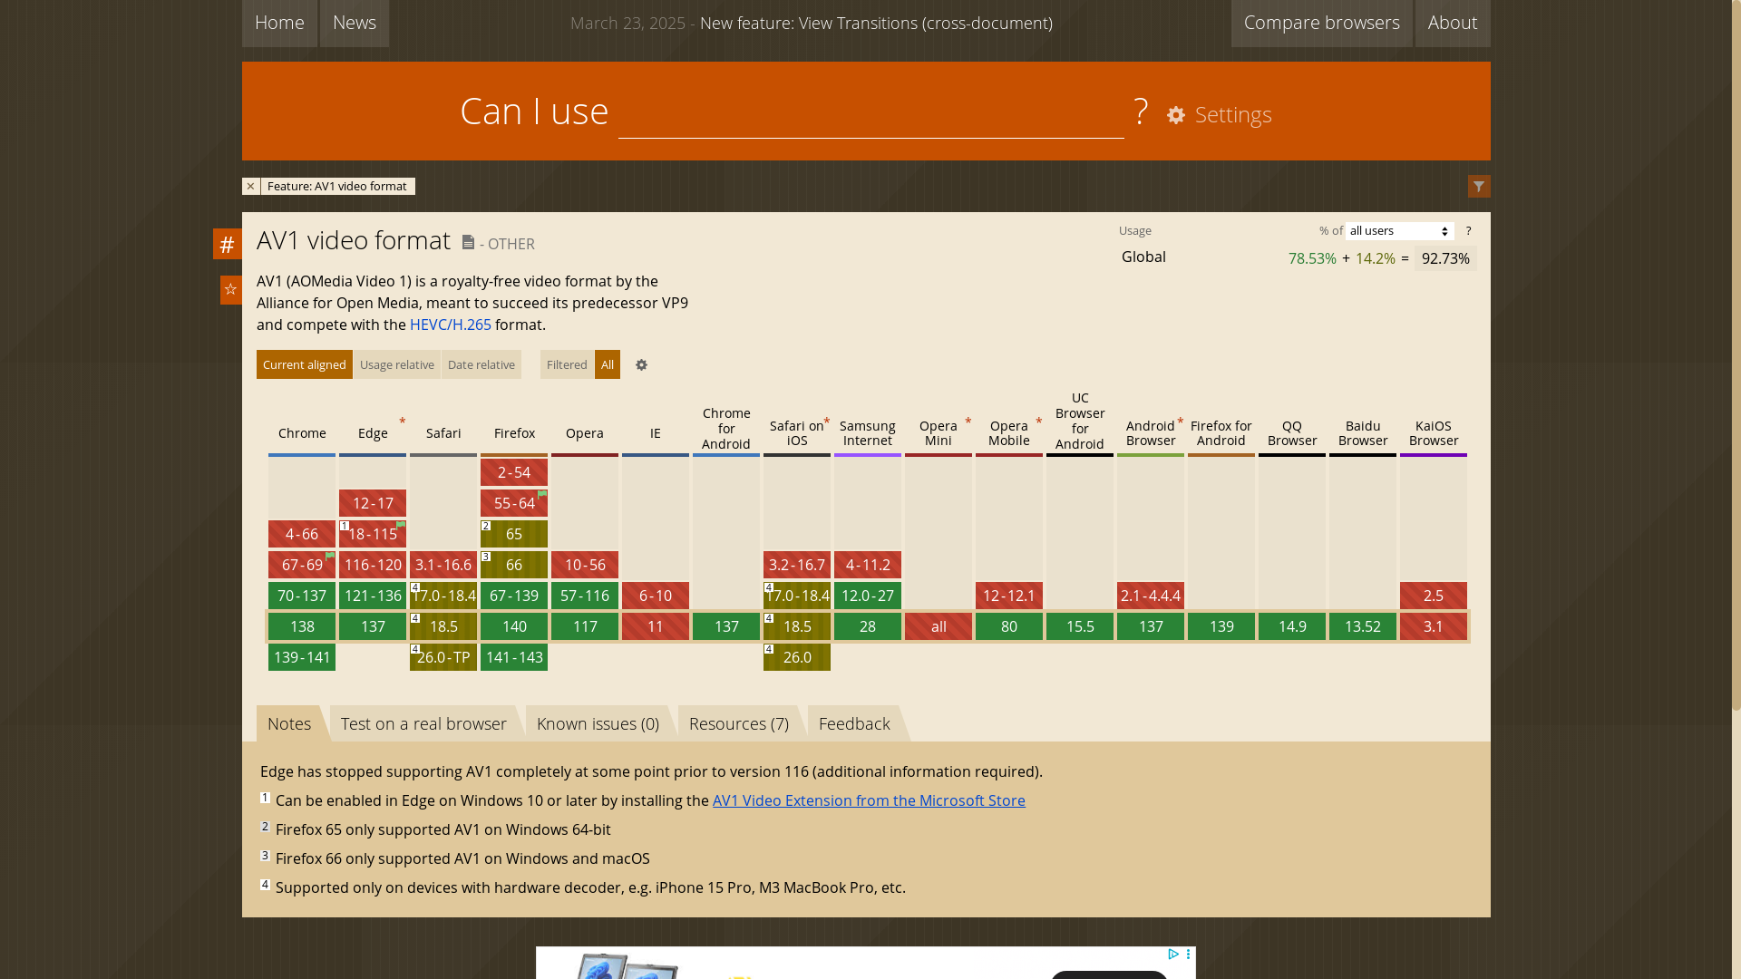Open the Test on a real browser tab
1741x979 pixels.
pos(423,723)
